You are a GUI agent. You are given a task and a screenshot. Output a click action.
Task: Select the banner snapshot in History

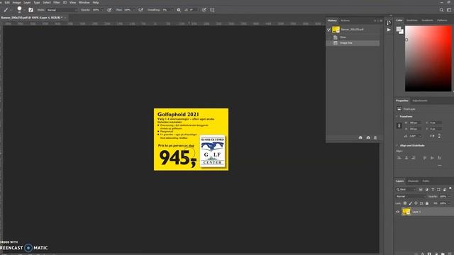pos(353,30)
